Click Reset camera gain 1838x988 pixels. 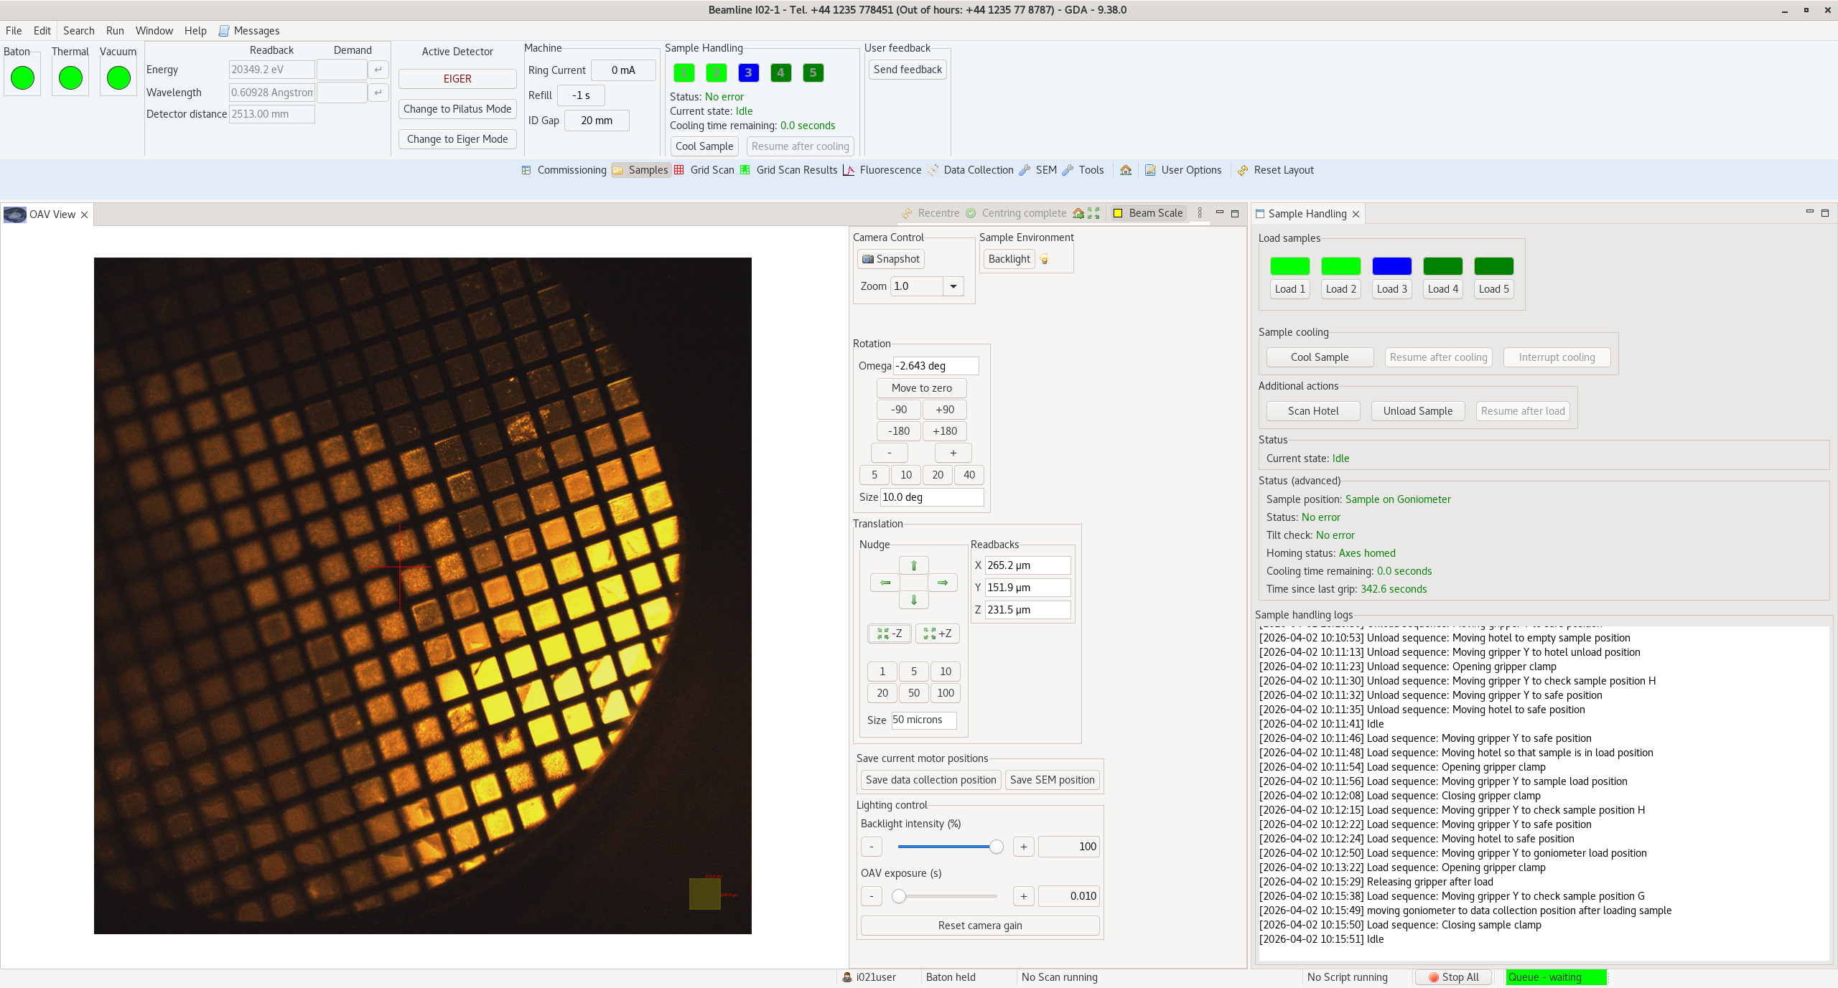tap(980, 926)
